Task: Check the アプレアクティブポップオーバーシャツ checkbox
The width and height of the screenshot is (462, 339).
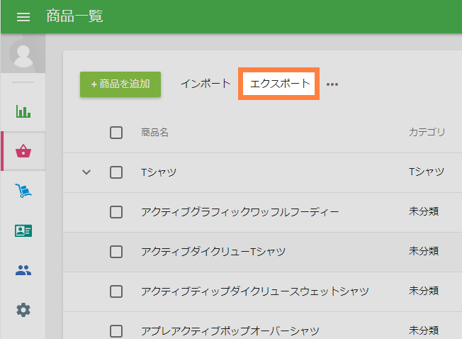Action: pos(116,331)
